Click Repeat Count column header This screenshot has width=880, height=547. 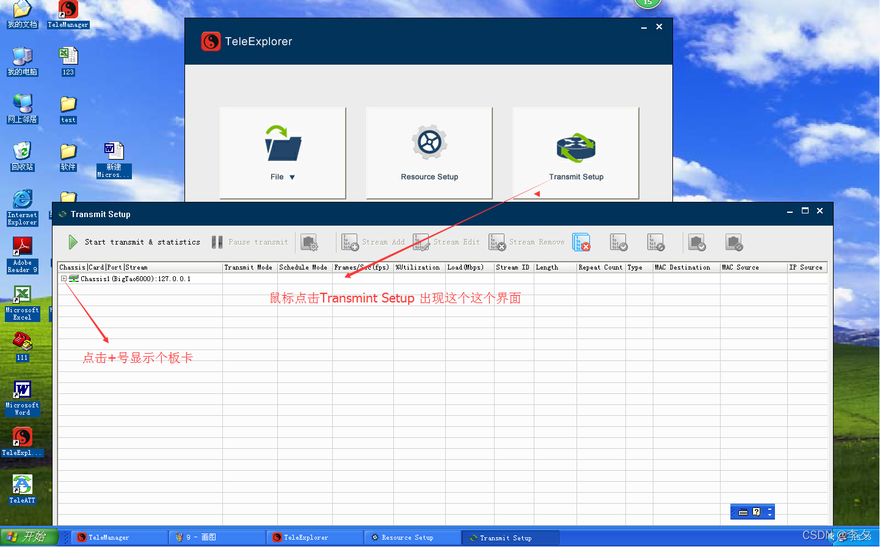point(601,268)
